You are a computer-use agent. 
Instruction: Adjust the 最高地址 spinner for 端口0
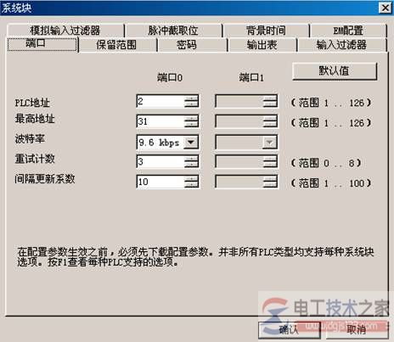pos(191,121)
